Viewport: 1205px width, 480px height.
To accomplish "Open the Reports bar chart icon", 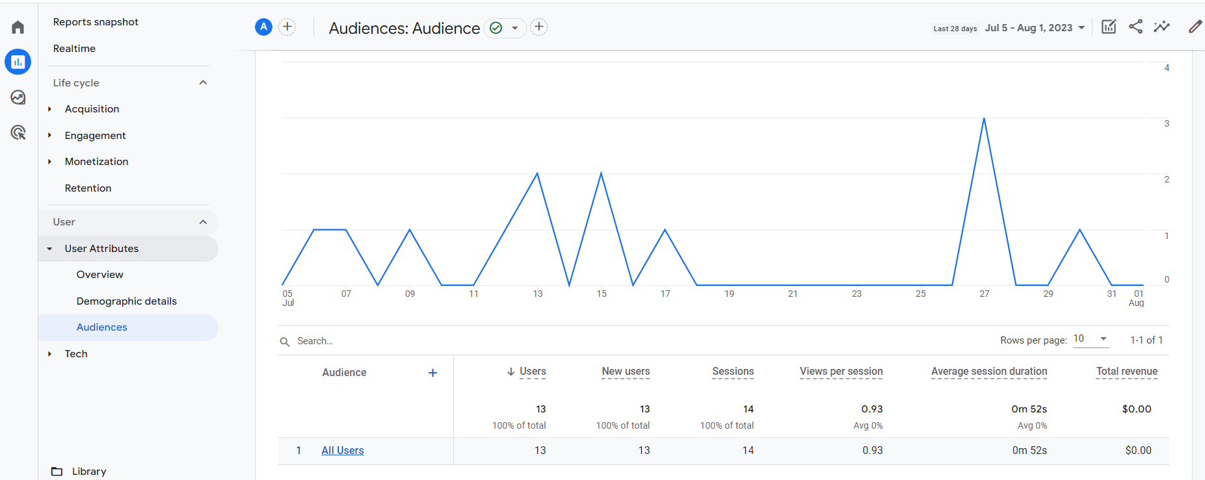I will [18, 62].
